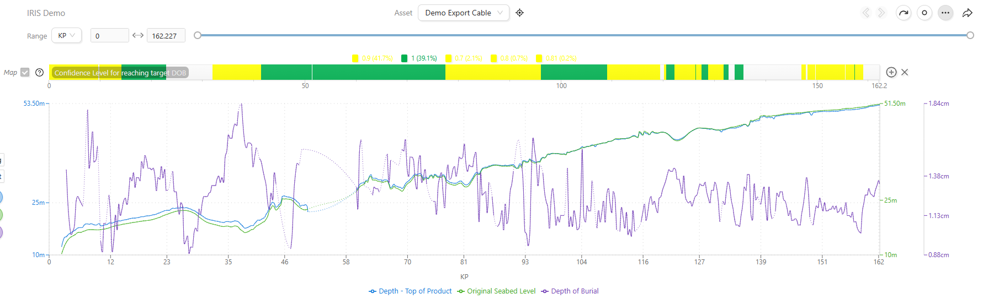The image size is (983, 299).
Task: Click the locate asset crosshair icon
Action: [519, 13]
